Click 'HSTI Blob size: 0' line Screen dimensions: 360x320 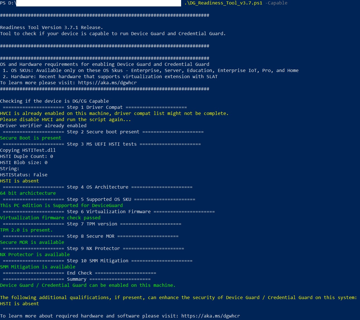tap(24, 162)
